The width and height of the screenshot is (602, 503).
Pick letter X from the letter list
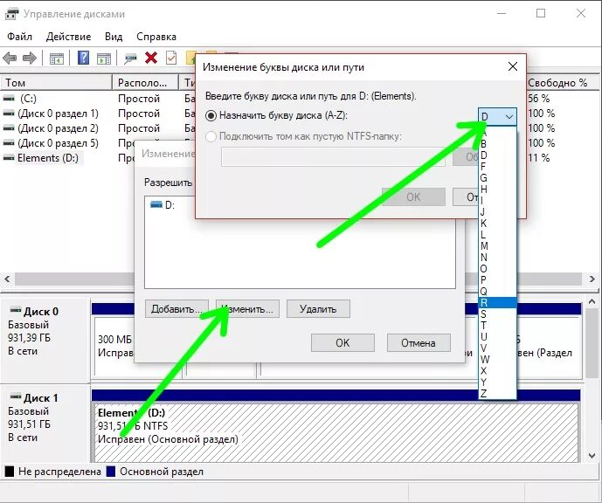click(x=497, y=371)
